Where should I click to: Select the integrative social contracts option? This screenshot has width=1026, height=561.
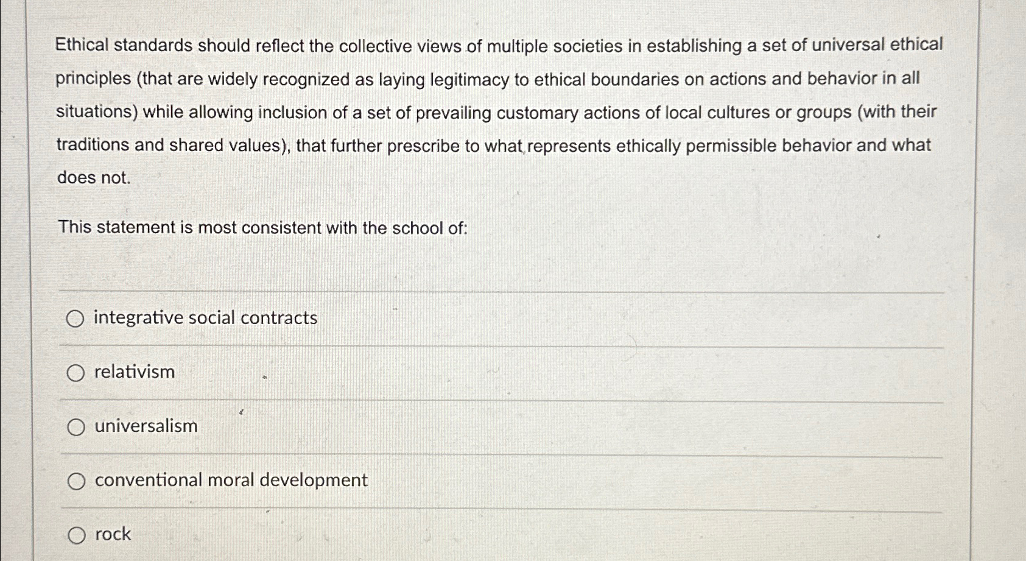point(77,318)
